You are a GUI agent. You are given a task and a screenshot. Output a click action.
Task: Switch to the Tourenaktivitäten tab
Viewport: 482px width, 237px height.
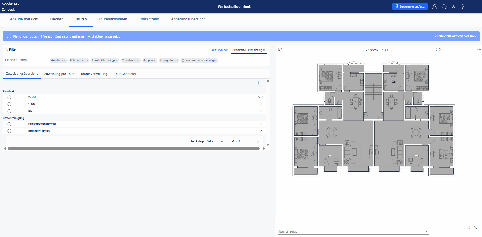(x=113, y=19)
